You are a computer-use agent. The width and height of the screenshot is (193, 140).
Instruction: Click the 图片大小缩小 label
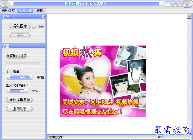click(x=17, y=85)
